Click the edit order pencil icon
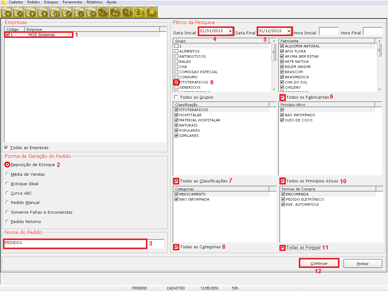The image size is (388, 291). click(19, 12)
